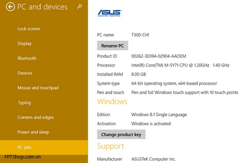Click the Product ID label

pyautogui.click(x=107, y=56)
